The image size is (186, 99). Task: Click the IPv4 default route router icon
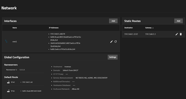coord(8,82)
